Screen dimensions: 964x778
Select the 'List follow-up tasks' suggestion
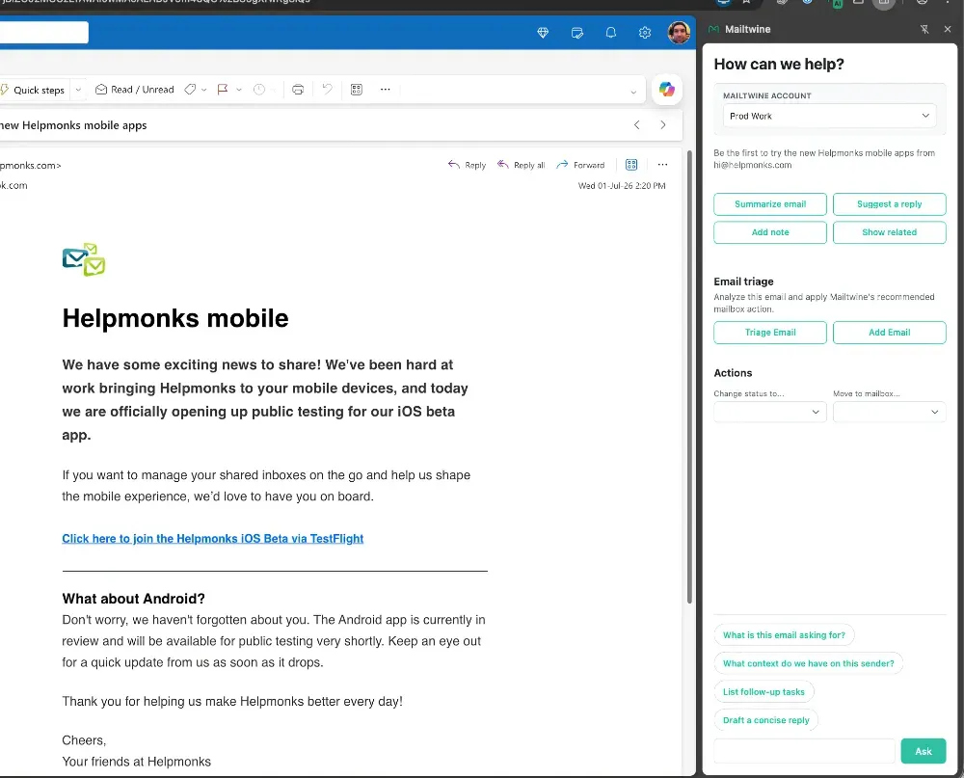(x=763, y=692)
